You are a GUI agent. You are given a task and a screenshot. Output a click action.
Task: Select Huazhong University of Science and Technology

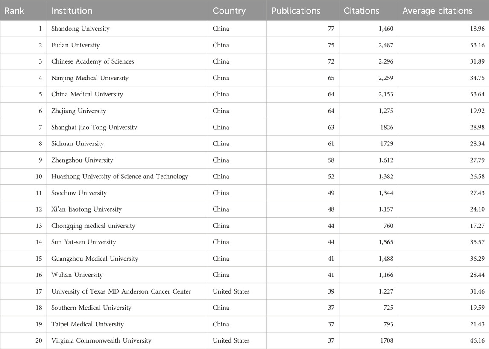click(x=120, y=176)
